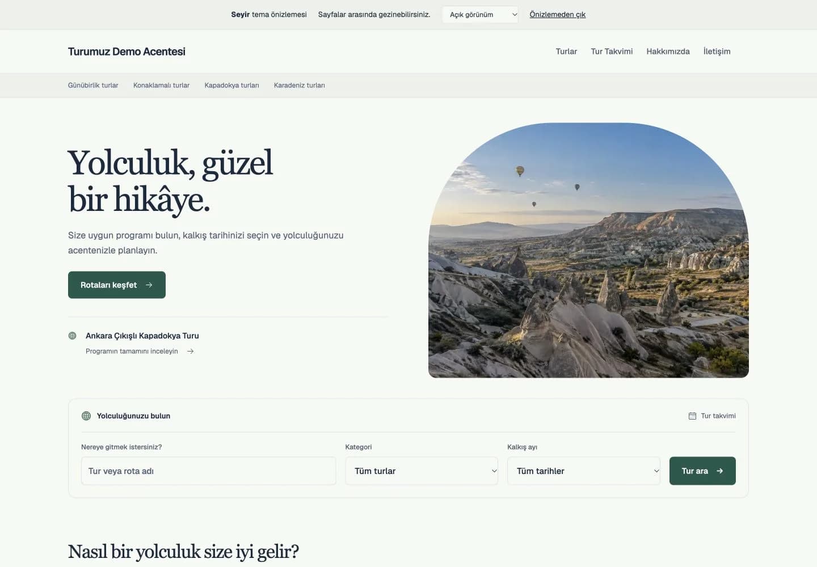Expand the Tüm turlar category dropdown

pos(422,471)
